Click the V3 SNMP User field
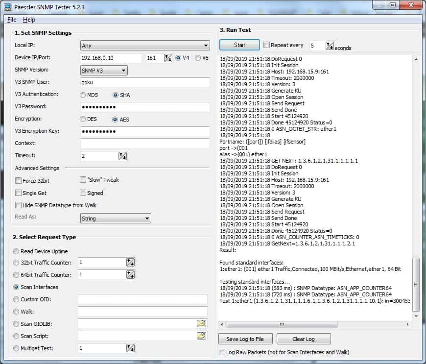 click(145, 82)
